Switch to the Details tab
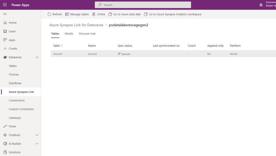276x156 pixels. 69,33
